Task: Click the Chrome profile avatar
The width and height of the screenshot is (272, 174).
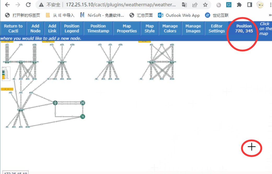Action: tap(260, 4)
